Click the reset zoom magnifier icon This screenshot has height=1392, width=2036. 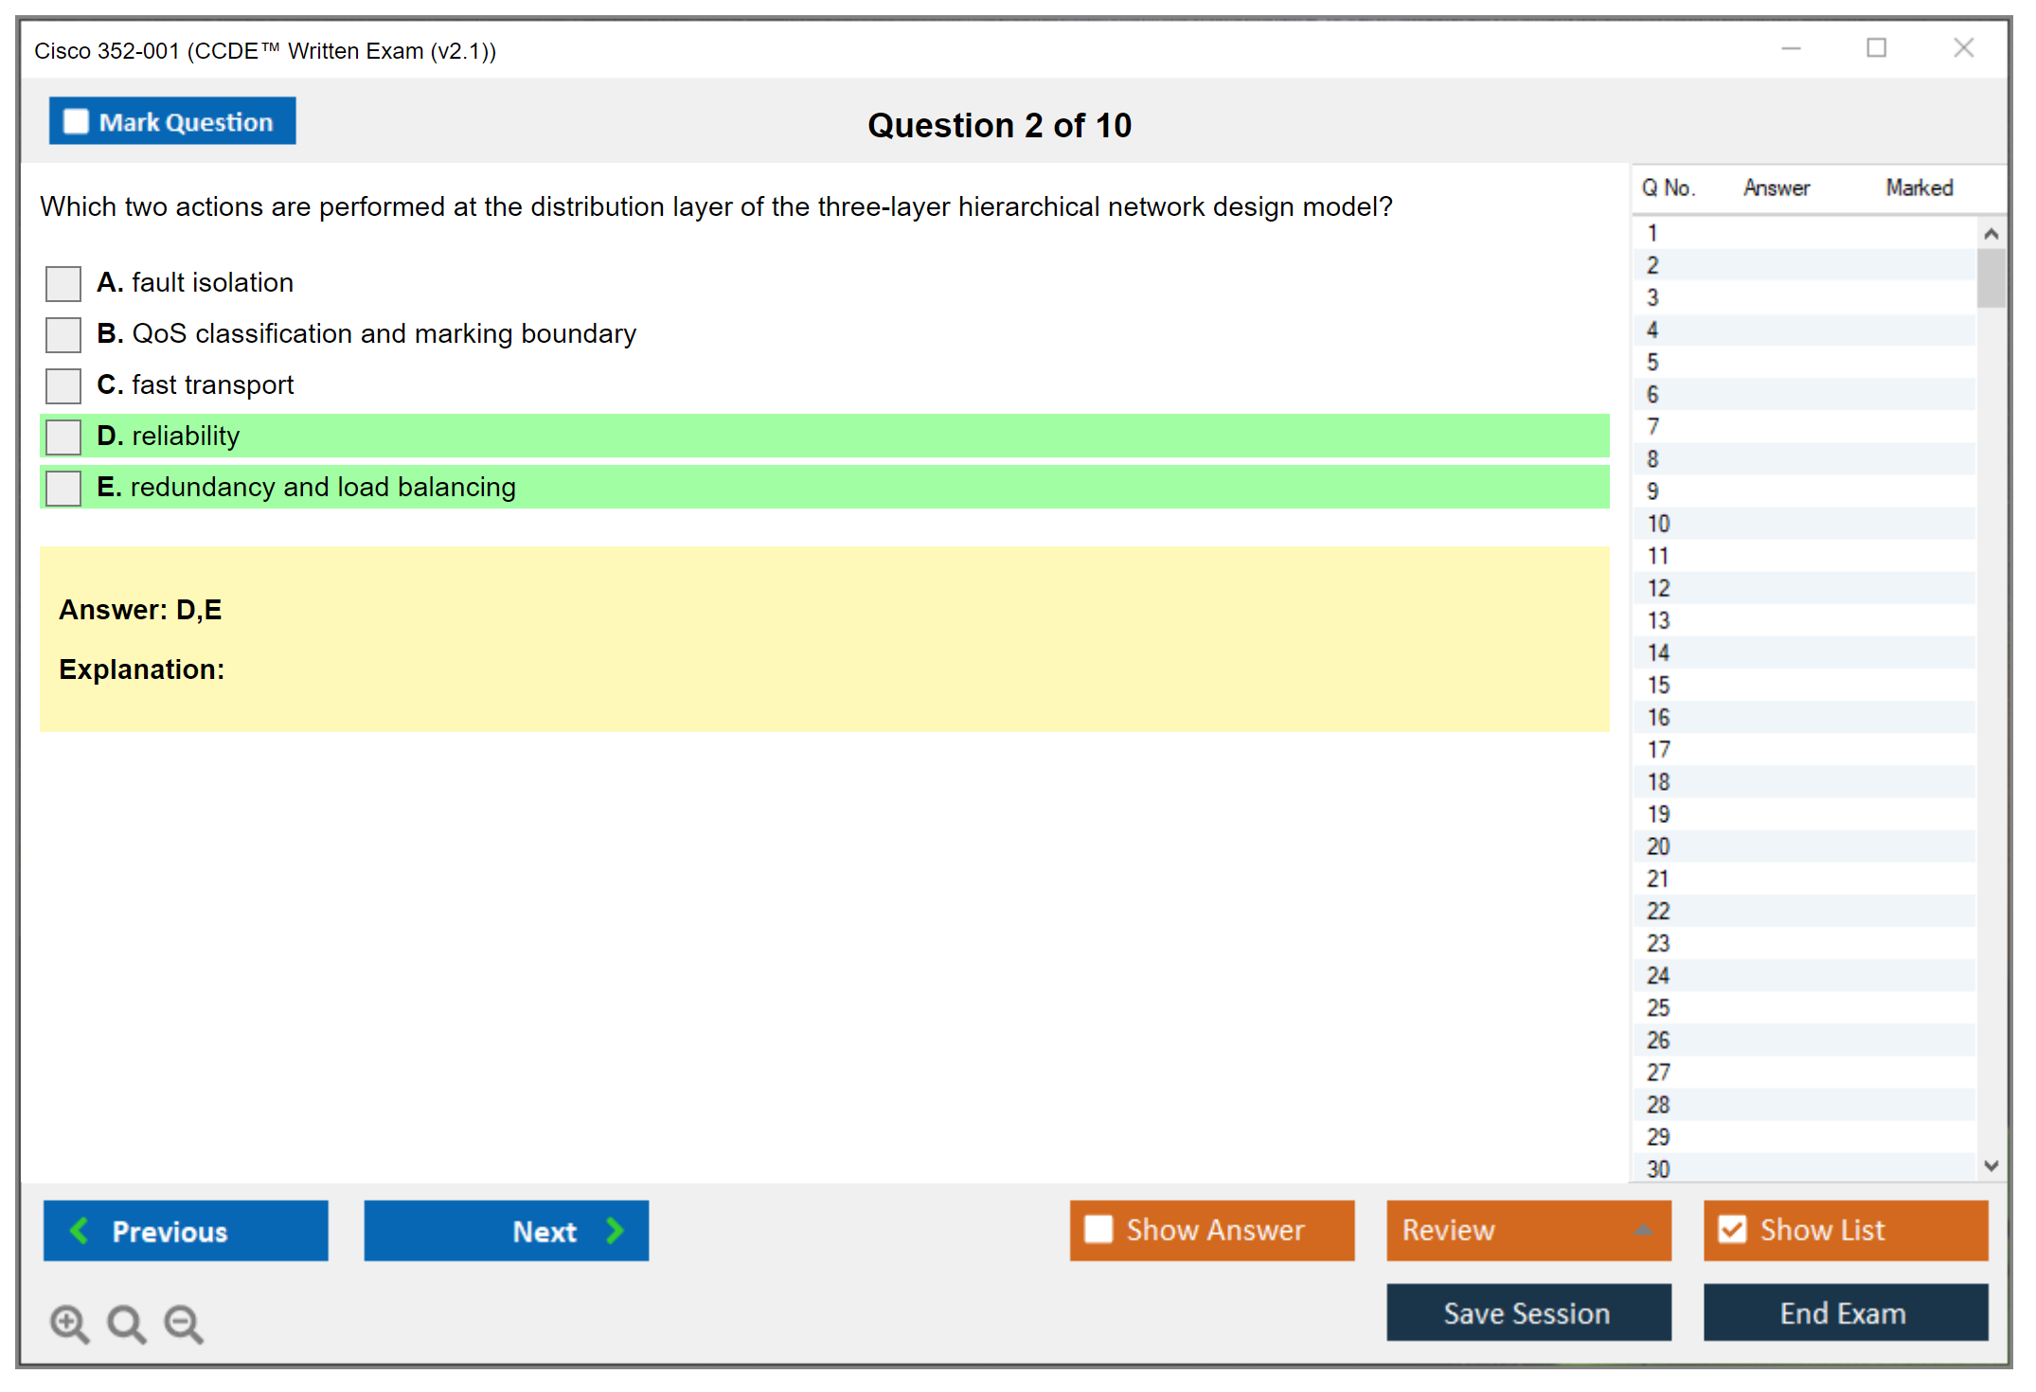click(126, 1323)
